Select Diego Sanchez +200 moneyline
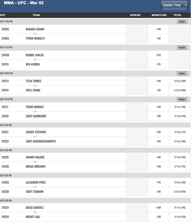Screen dimensions: 191x223 pyautogui.click(x=158, y=208)
